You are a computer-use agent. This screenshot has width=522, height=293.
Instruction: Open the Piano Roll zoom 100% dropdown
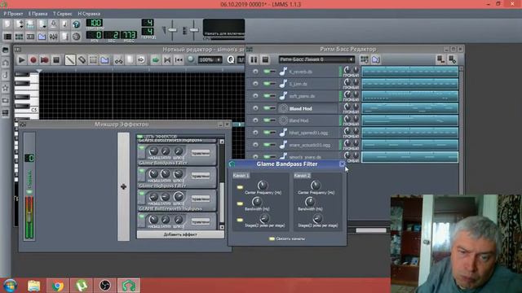210,60
